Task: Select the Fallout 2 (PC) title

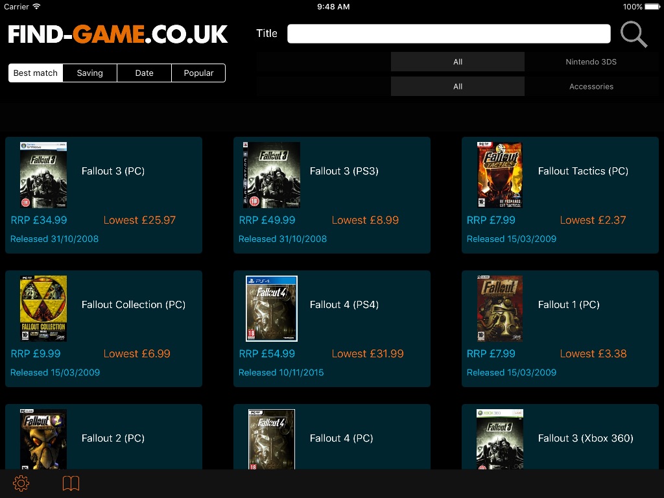Action: pyautogui.click(x=113, y=438)
